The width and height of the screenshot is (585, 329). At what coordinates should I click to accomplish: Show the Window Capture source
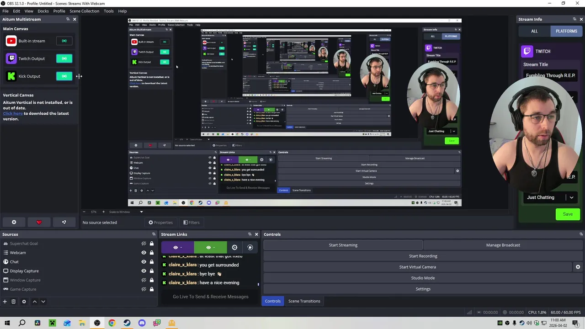tap(144, 280)
